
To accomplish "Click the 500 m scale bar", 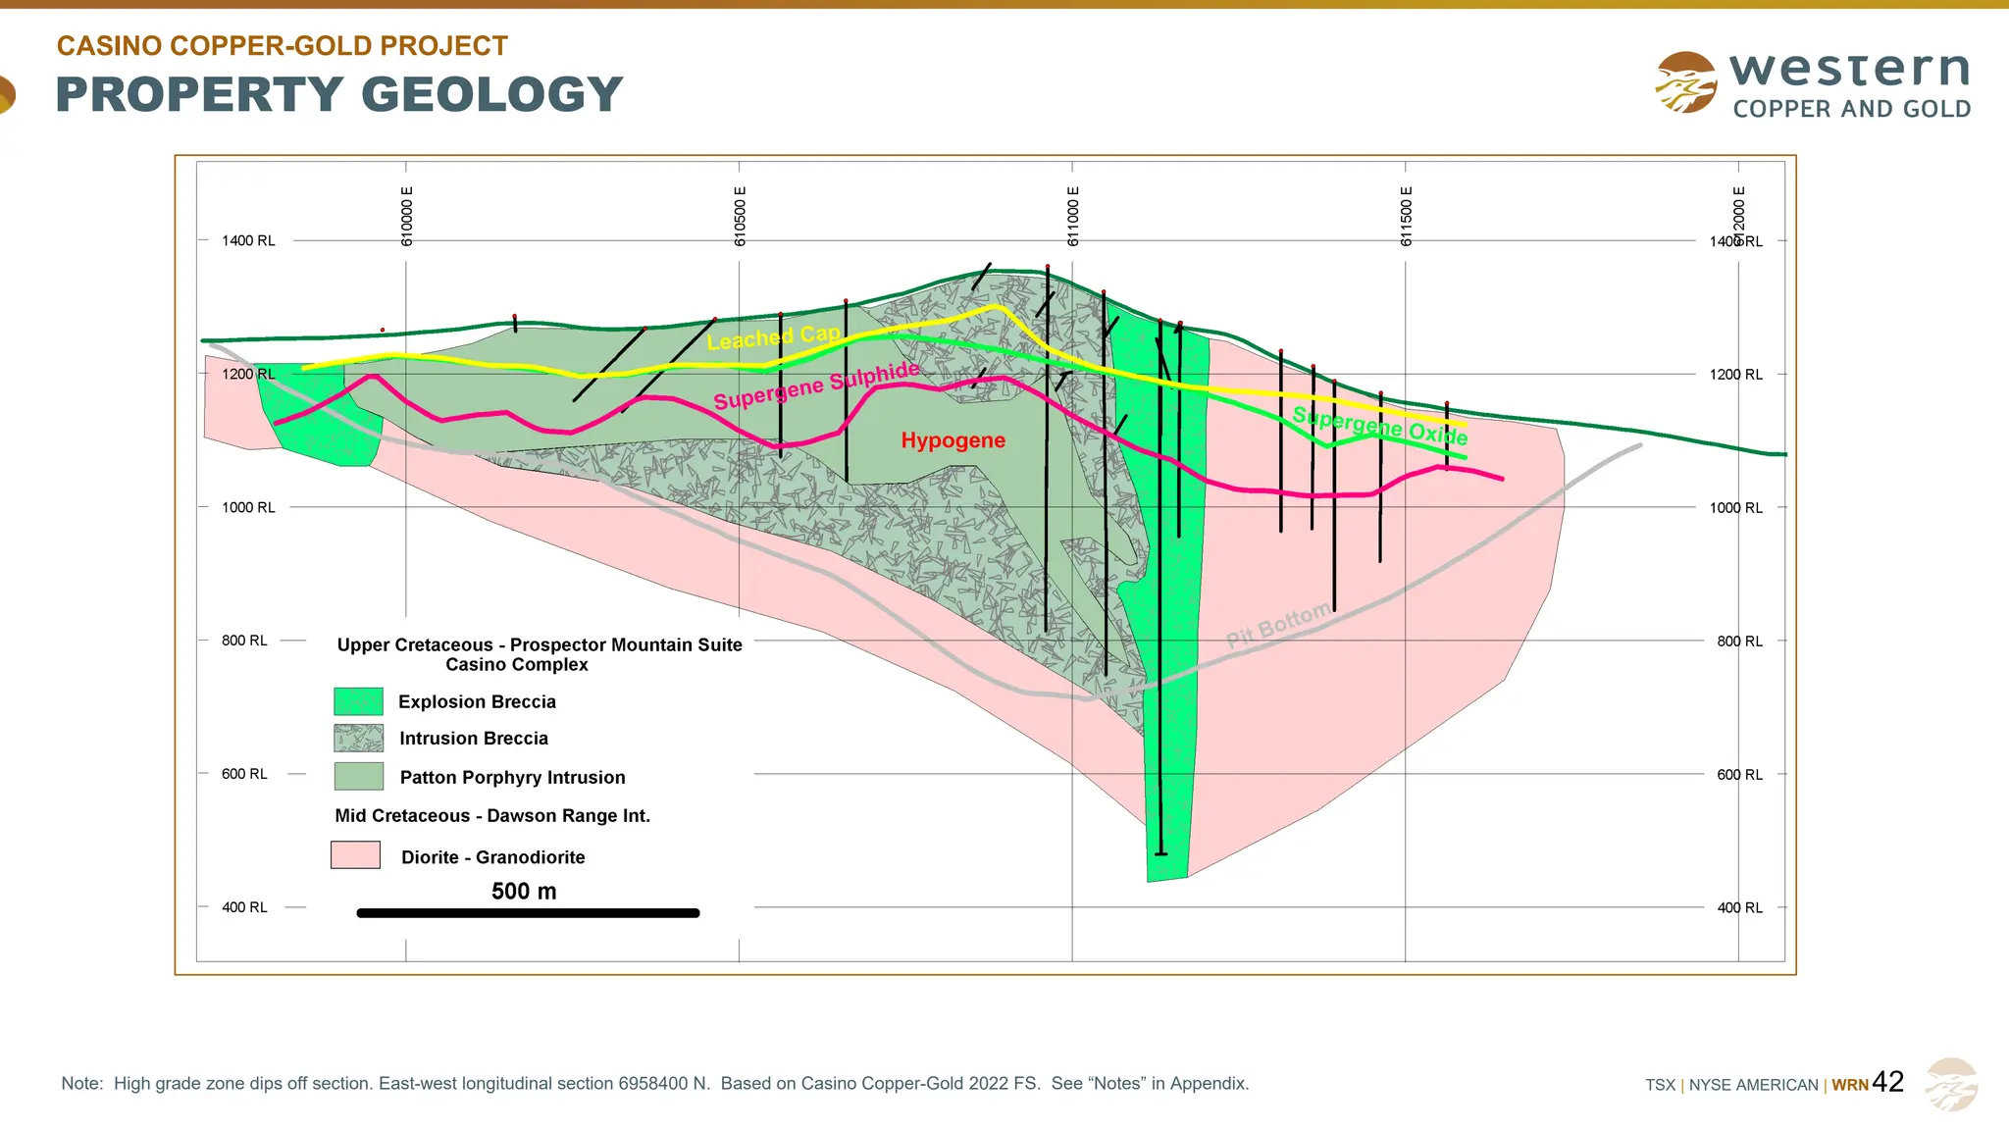I will coord(528,913).
